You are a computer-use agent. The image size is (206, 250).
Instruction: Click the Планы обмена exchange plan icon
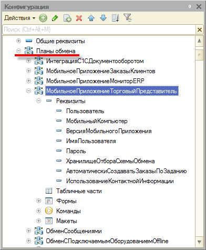point(29,51)
